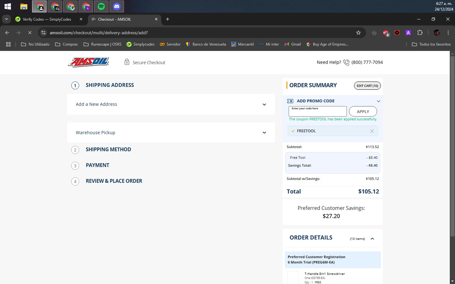Open Spotify from the taskbar
Viewport: 455px width, 284px height.
tap(101, 6)
